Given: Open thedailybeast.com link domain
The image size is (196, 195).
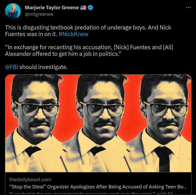Looking at the screenshot, I should [30, 179].
